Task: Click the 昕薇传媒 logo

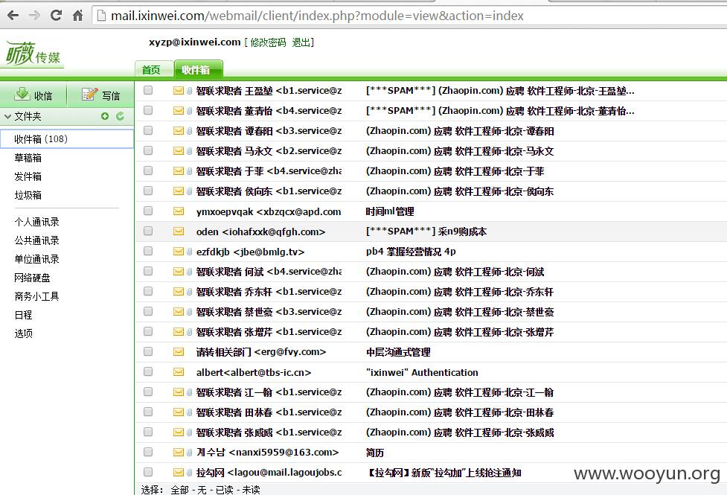Action: (x=33, y=54)
